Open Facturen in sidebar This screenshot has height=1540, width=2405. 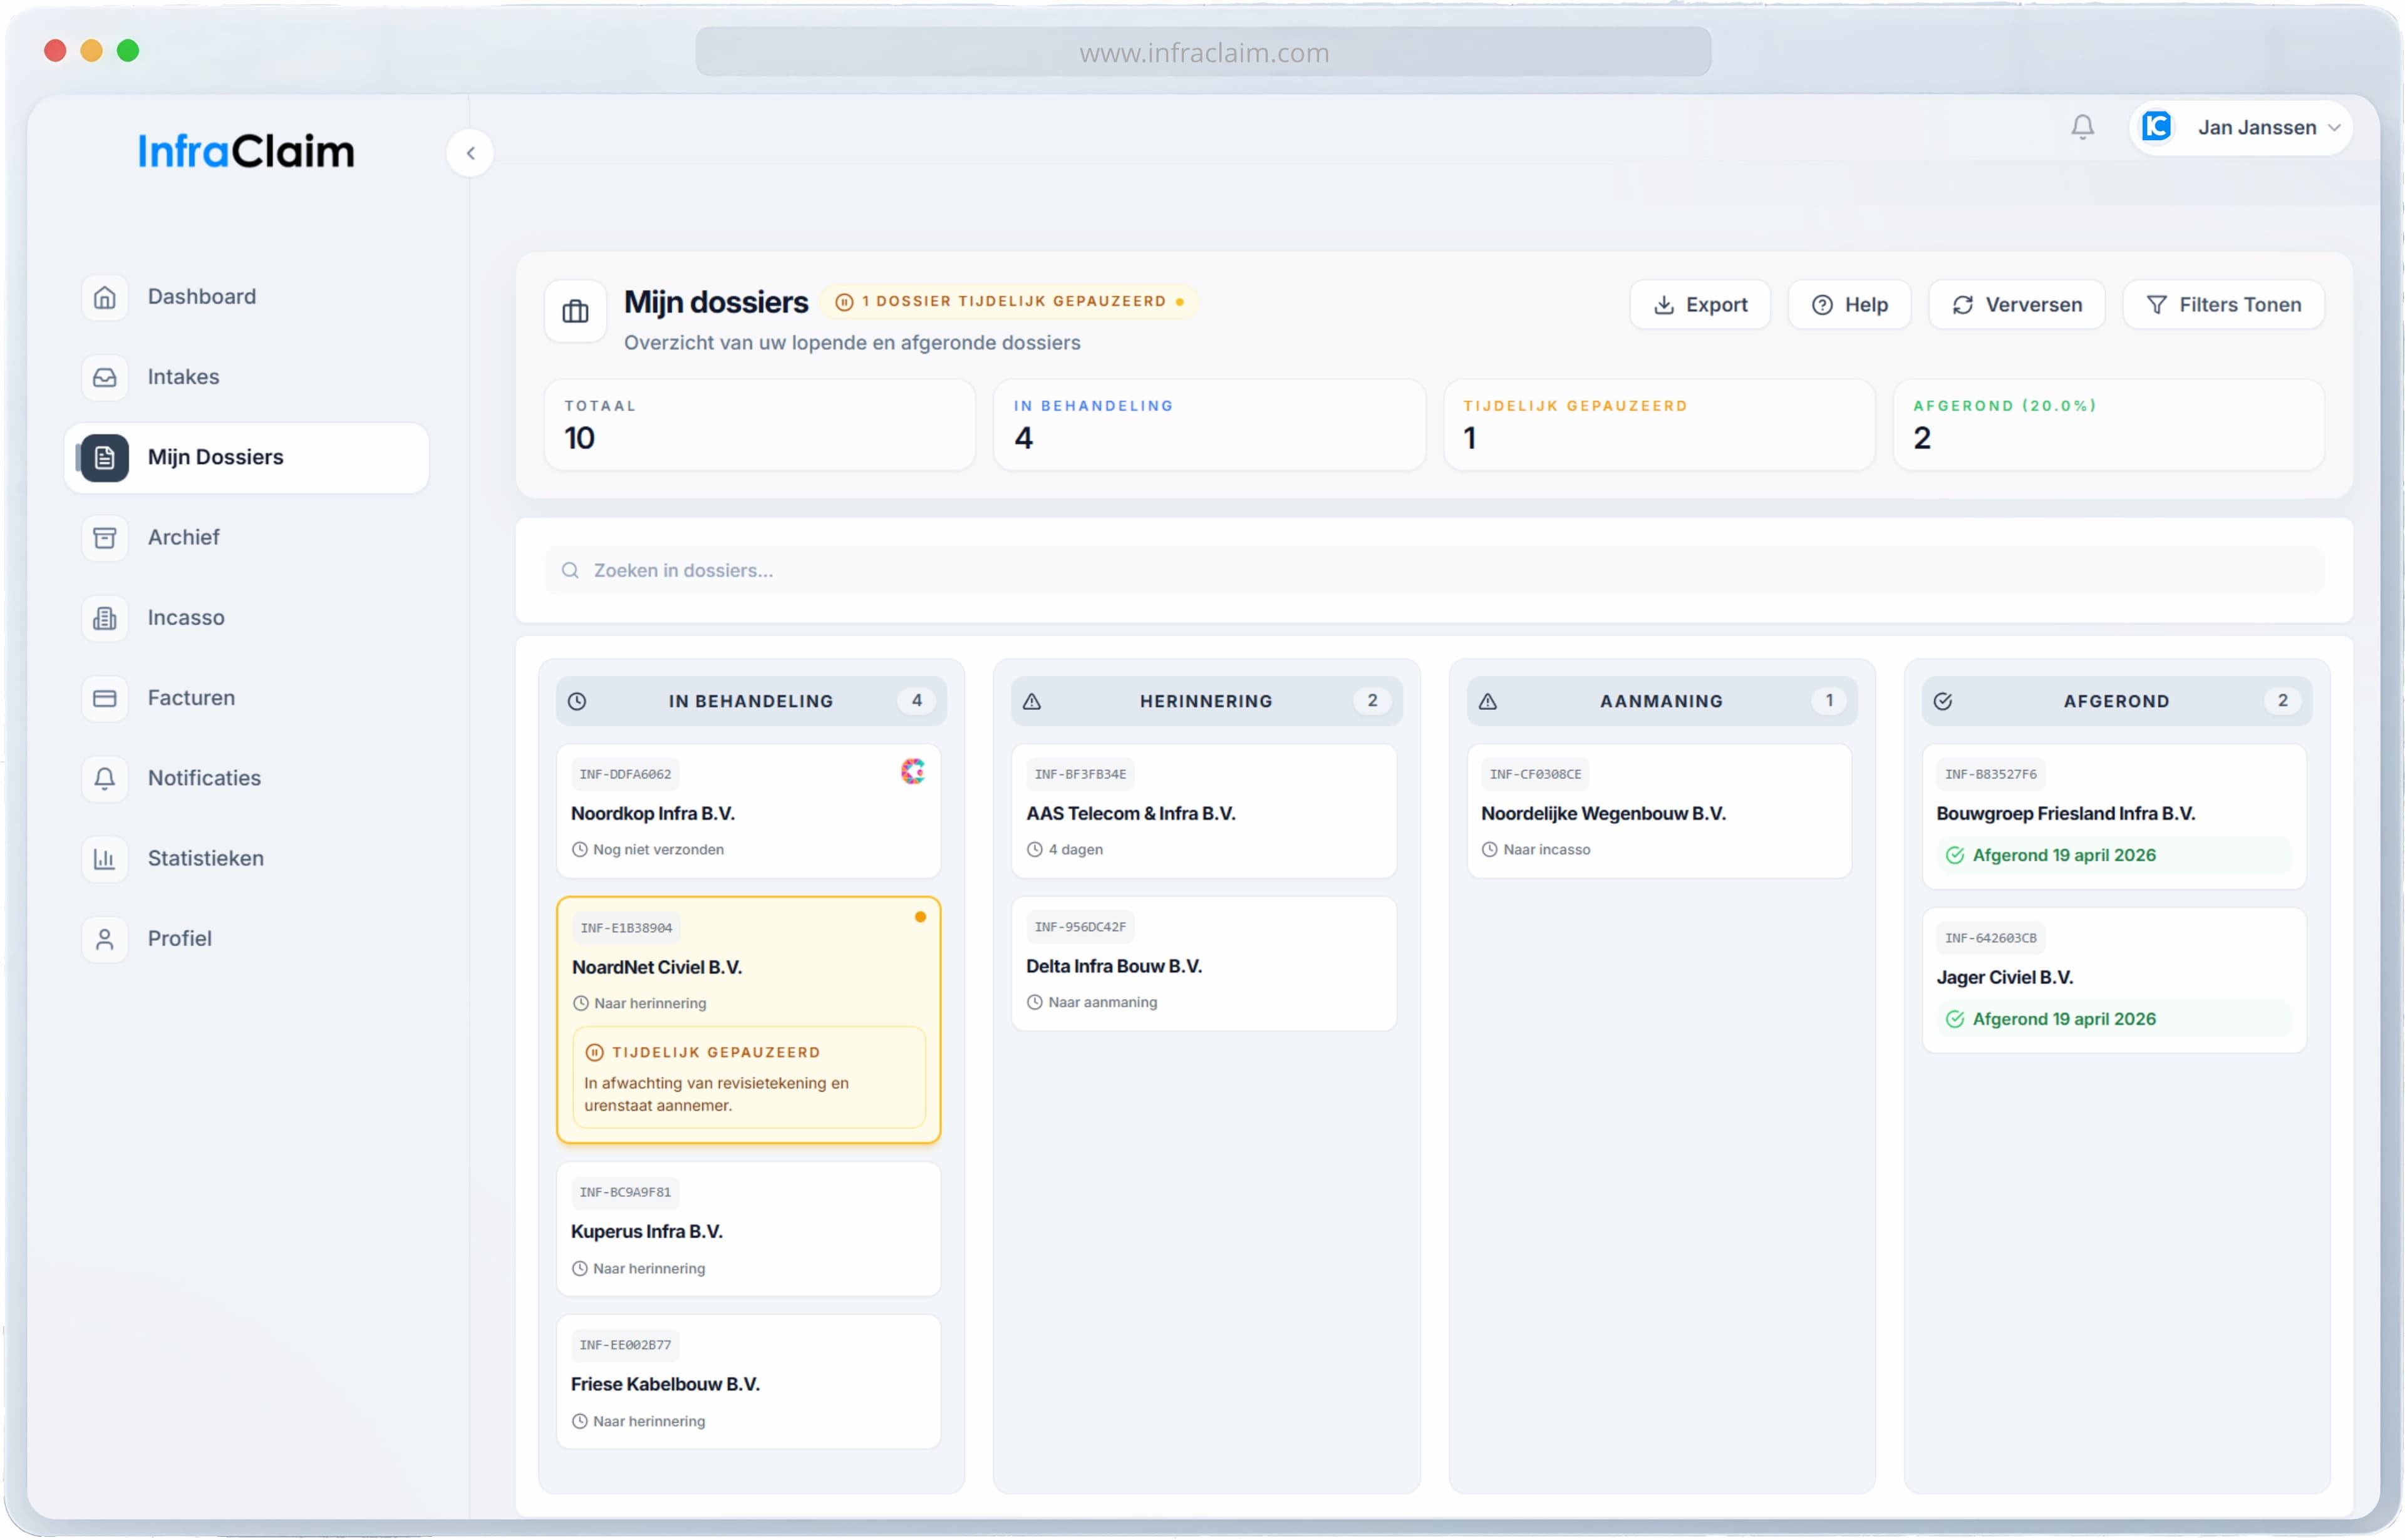(246, 698)
